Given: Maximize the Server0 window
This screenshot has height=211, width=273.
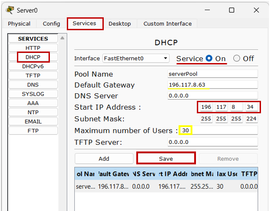Looking at the screenshot, I should coord(231,10).
